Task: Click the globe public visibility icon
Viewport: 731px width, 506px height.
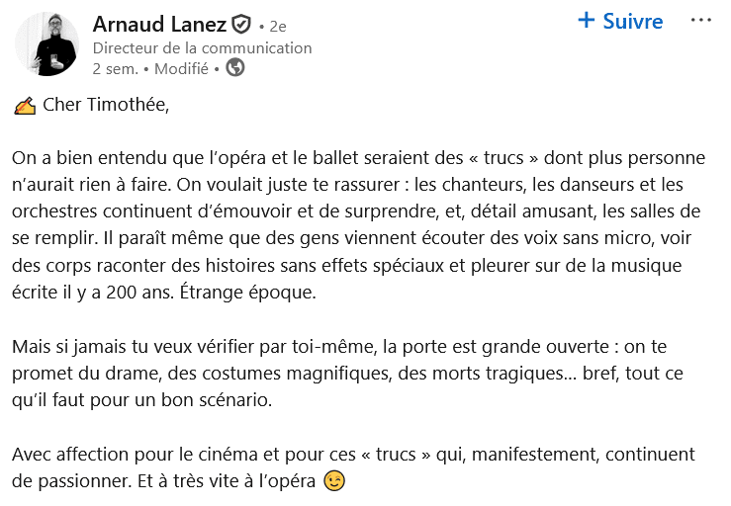Action: point(234,68)
